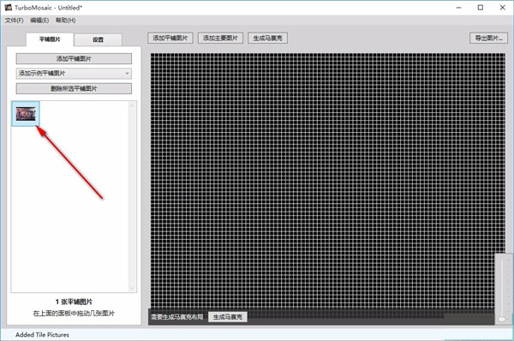Expand the 添加示例平铺图片 dropdown
The image size is (514, 341).
(74, 74)
